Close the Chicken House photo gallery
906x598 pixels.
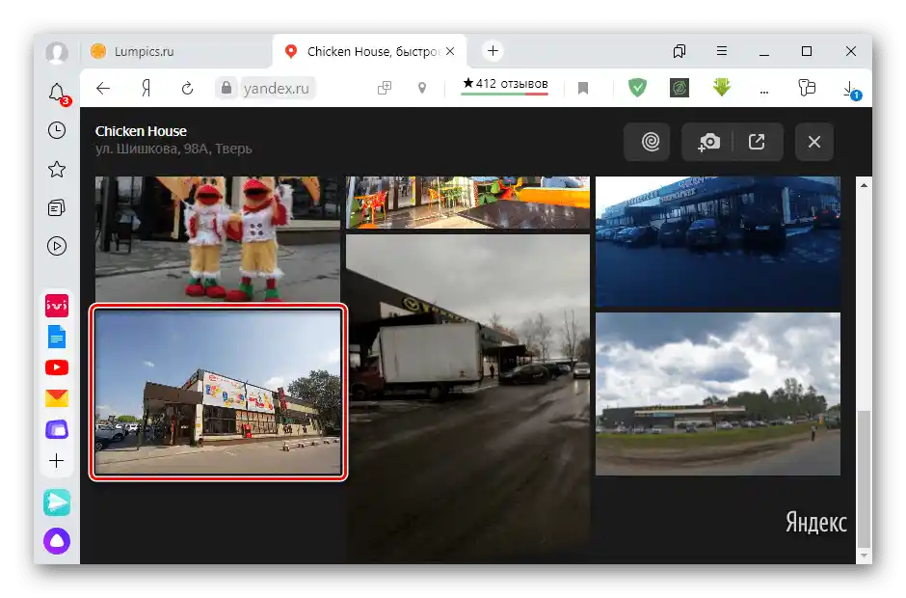814,142
